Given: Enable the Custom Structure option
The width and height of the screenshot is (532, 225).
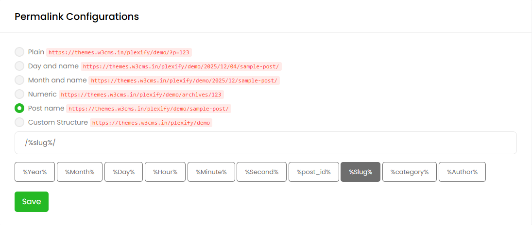Looking at the screenshot, I should point(19,122).
